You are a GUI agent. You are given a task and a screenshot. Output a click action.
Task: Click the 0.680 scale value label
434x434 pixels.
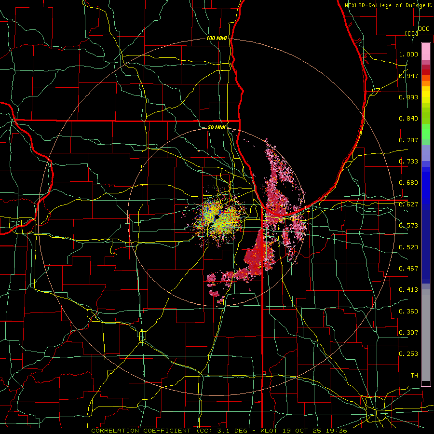click(x=408, y=183)
